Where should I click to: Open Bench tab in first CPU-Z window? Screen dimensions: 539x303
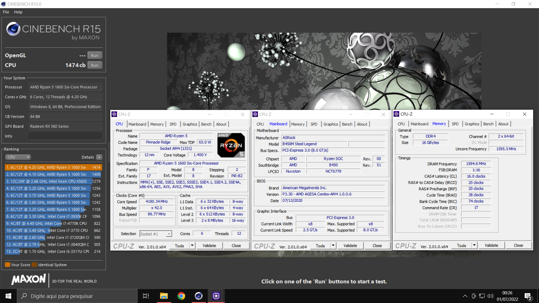(x=206, y=124)
